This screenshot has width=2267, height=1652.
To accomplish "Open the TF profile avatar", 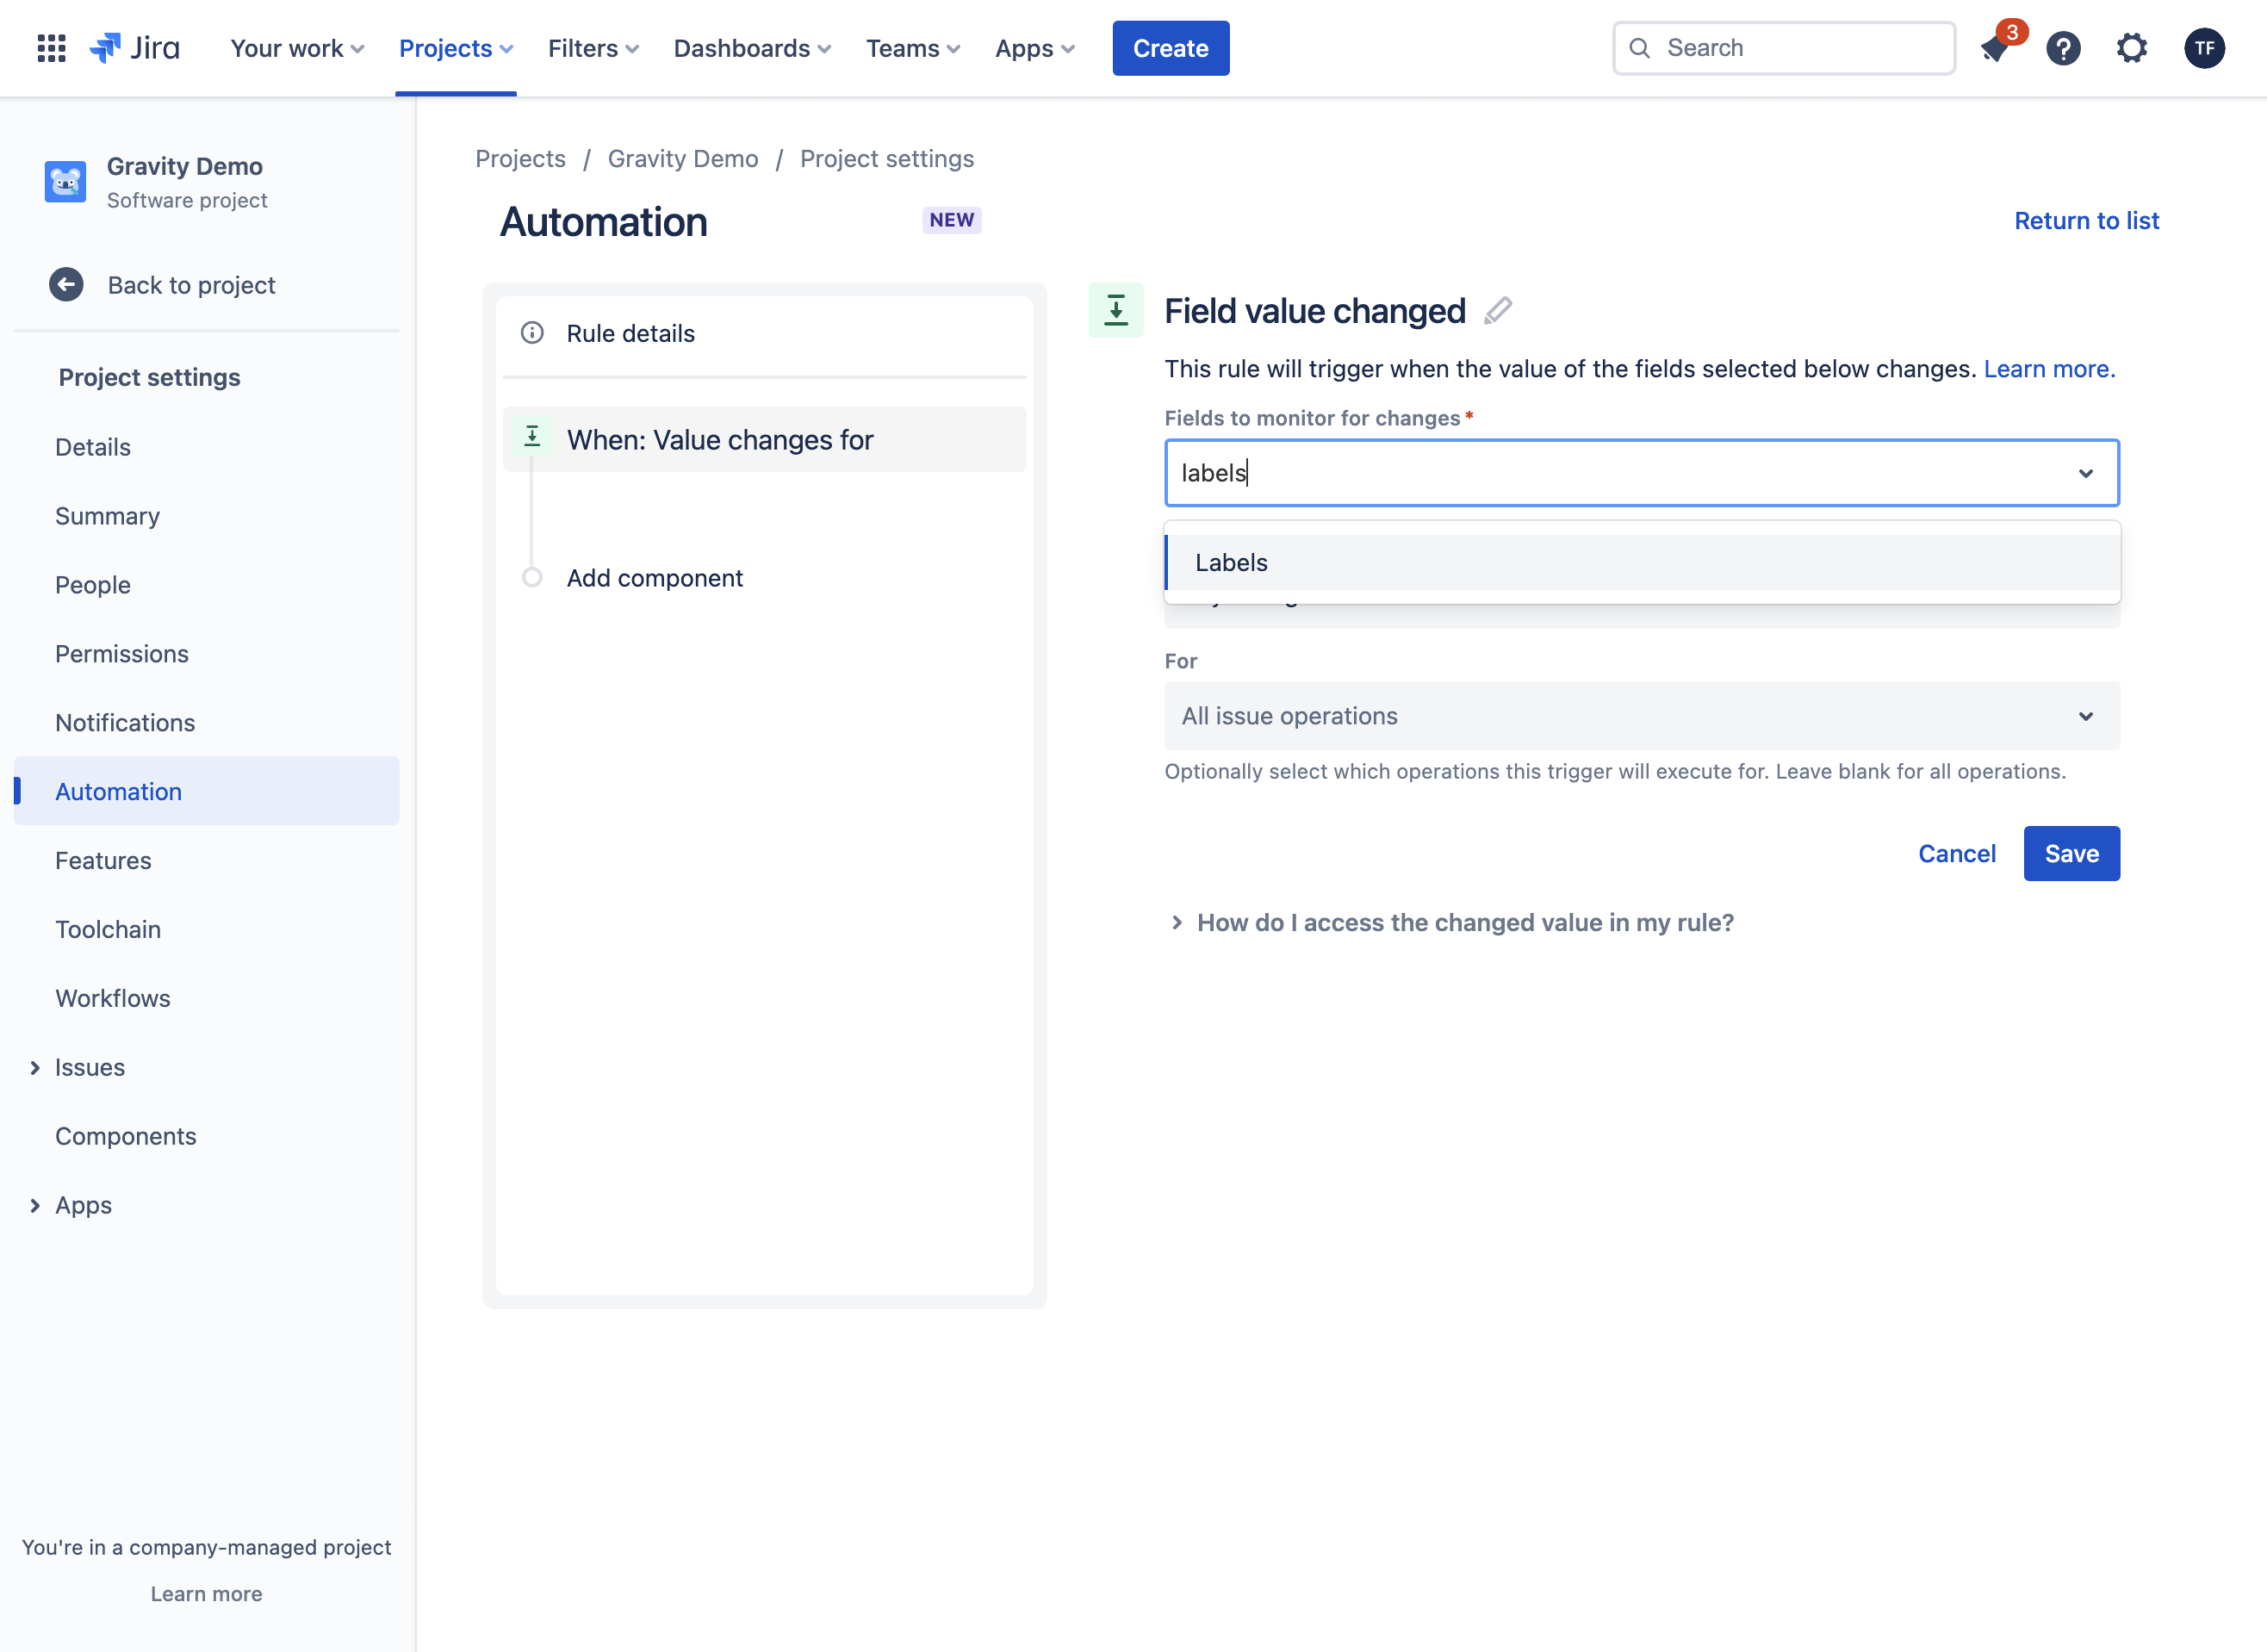I will point(2204,48).
